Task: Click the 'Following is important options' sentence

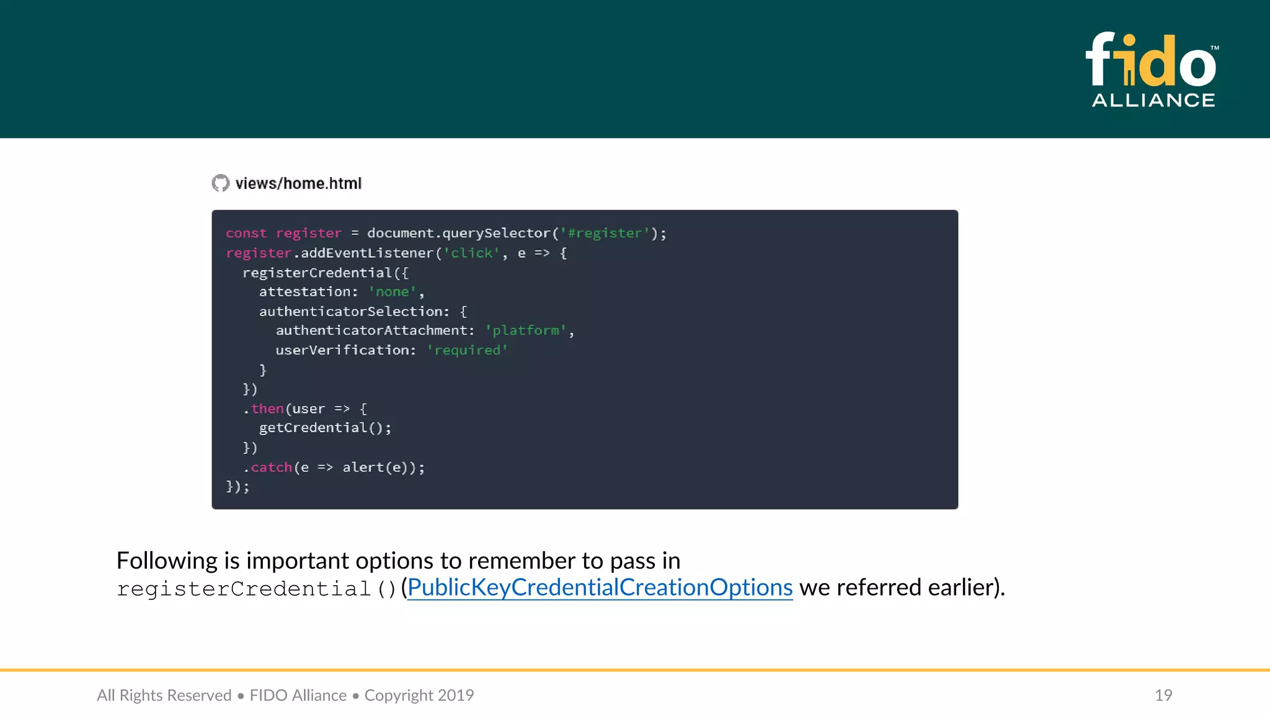Action: [398, 561]
